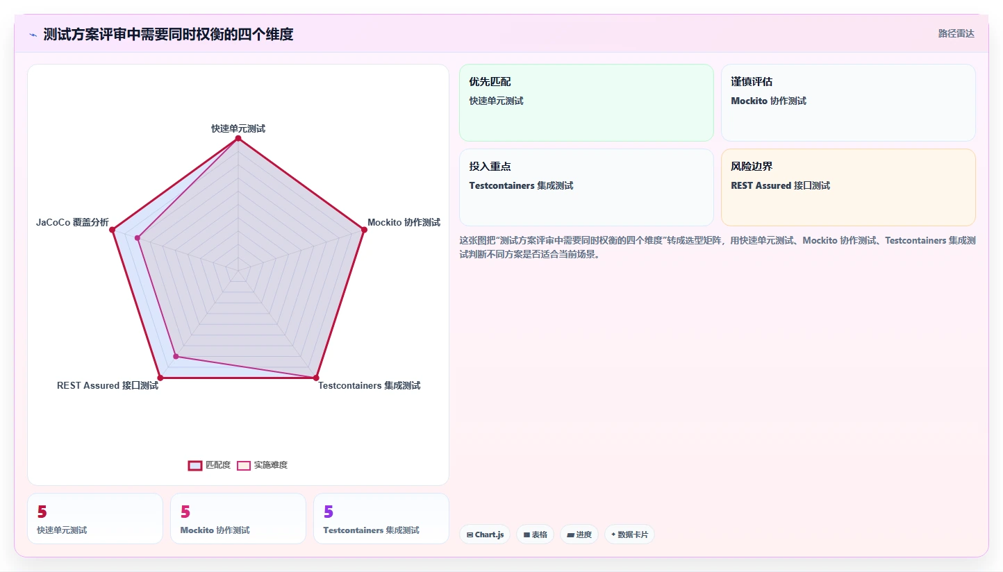Select the Mockito 协作测试 stat card showing 5
The height and width of the screenshot is (572, 1003).
point(238,519)
